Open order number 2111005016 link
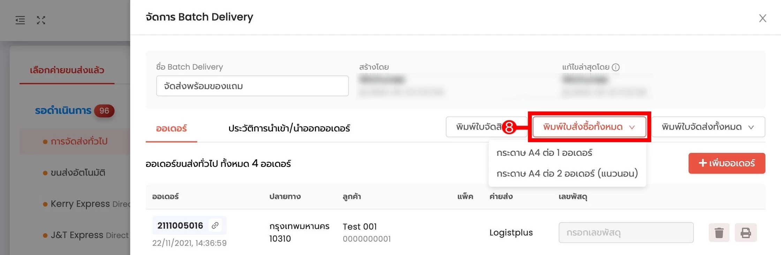The image size is (781, 255). [x=180, y=225]
